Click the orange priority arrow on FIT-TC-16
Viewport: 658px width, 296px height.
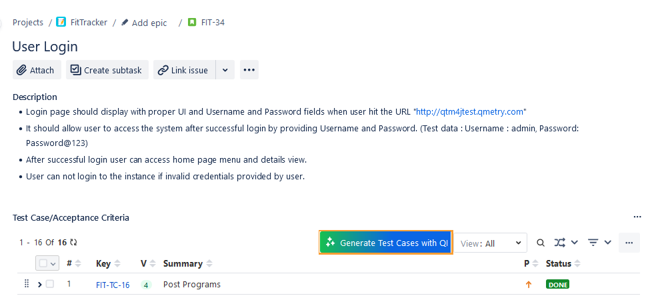click(x=529, y=285)
